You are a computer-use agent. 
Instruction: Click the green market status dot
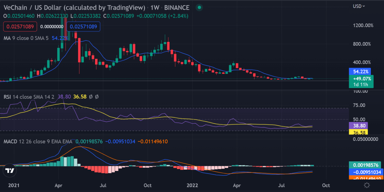(x=199, y=7)
